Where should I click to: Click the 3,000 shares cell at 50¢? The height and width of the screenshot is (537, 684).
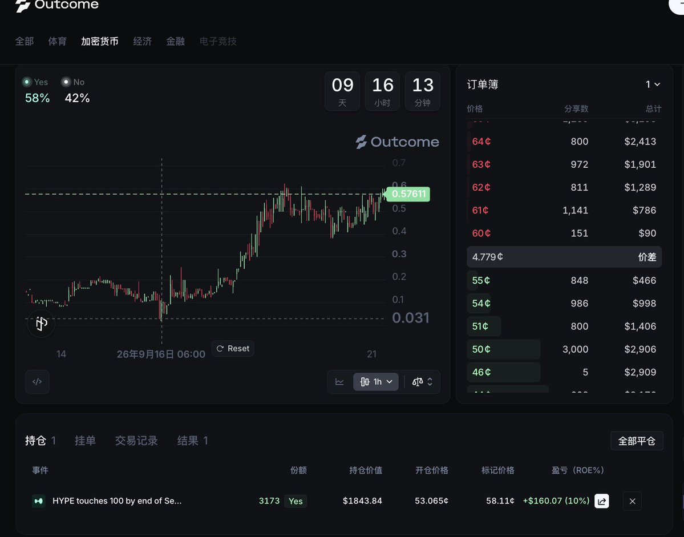pos(576,349)
